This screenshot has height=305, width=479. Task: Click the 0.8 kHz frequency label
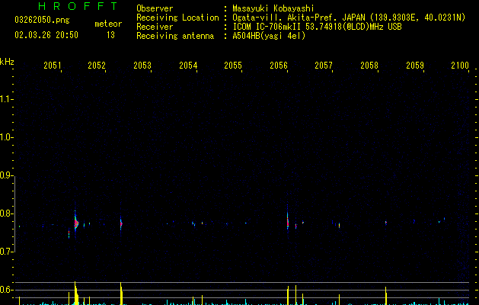(x=5, y=213)
